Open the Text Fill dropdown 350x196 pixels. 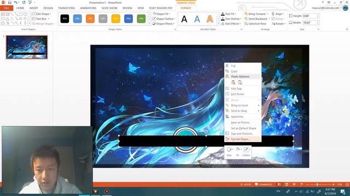pyautogui.click(x=229, y=14)
